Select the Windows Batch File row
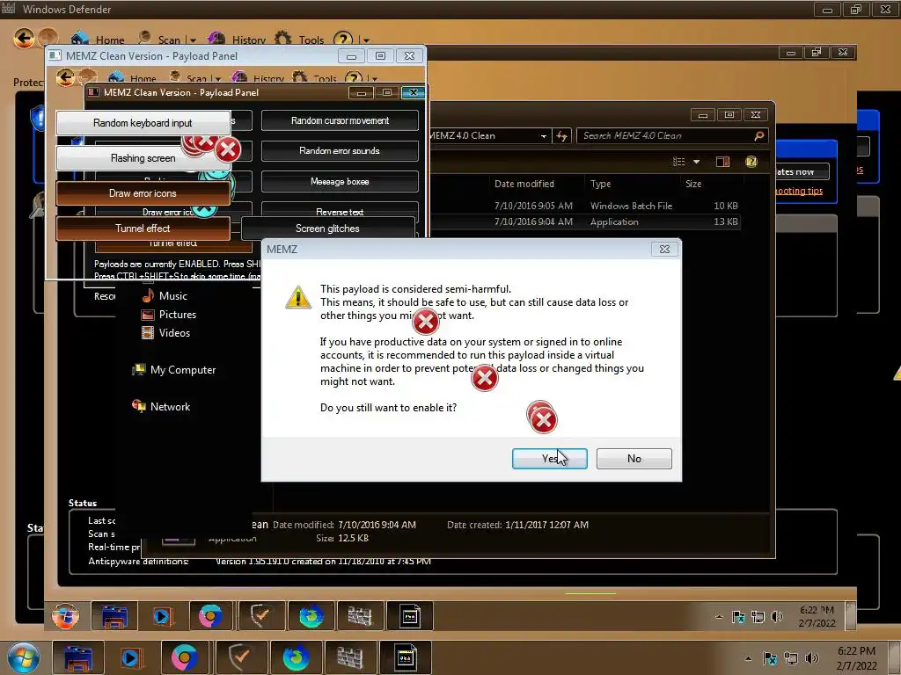Screen dimensions: 901x675 pos(586,206)
